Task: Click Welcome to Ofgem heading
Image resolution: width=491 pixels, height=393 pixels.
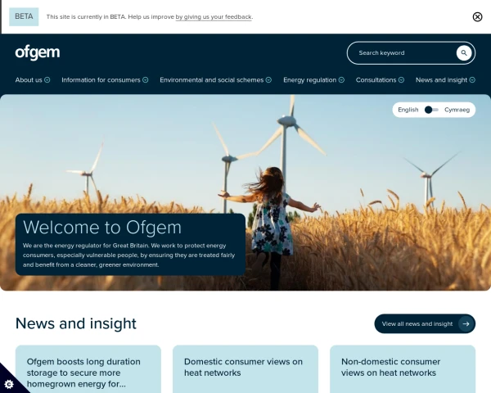Action: click(x=102, y=228)
